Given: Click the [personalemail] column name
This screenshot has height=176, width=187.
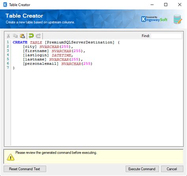Looking at the screenshot, I should coord(41,64).
